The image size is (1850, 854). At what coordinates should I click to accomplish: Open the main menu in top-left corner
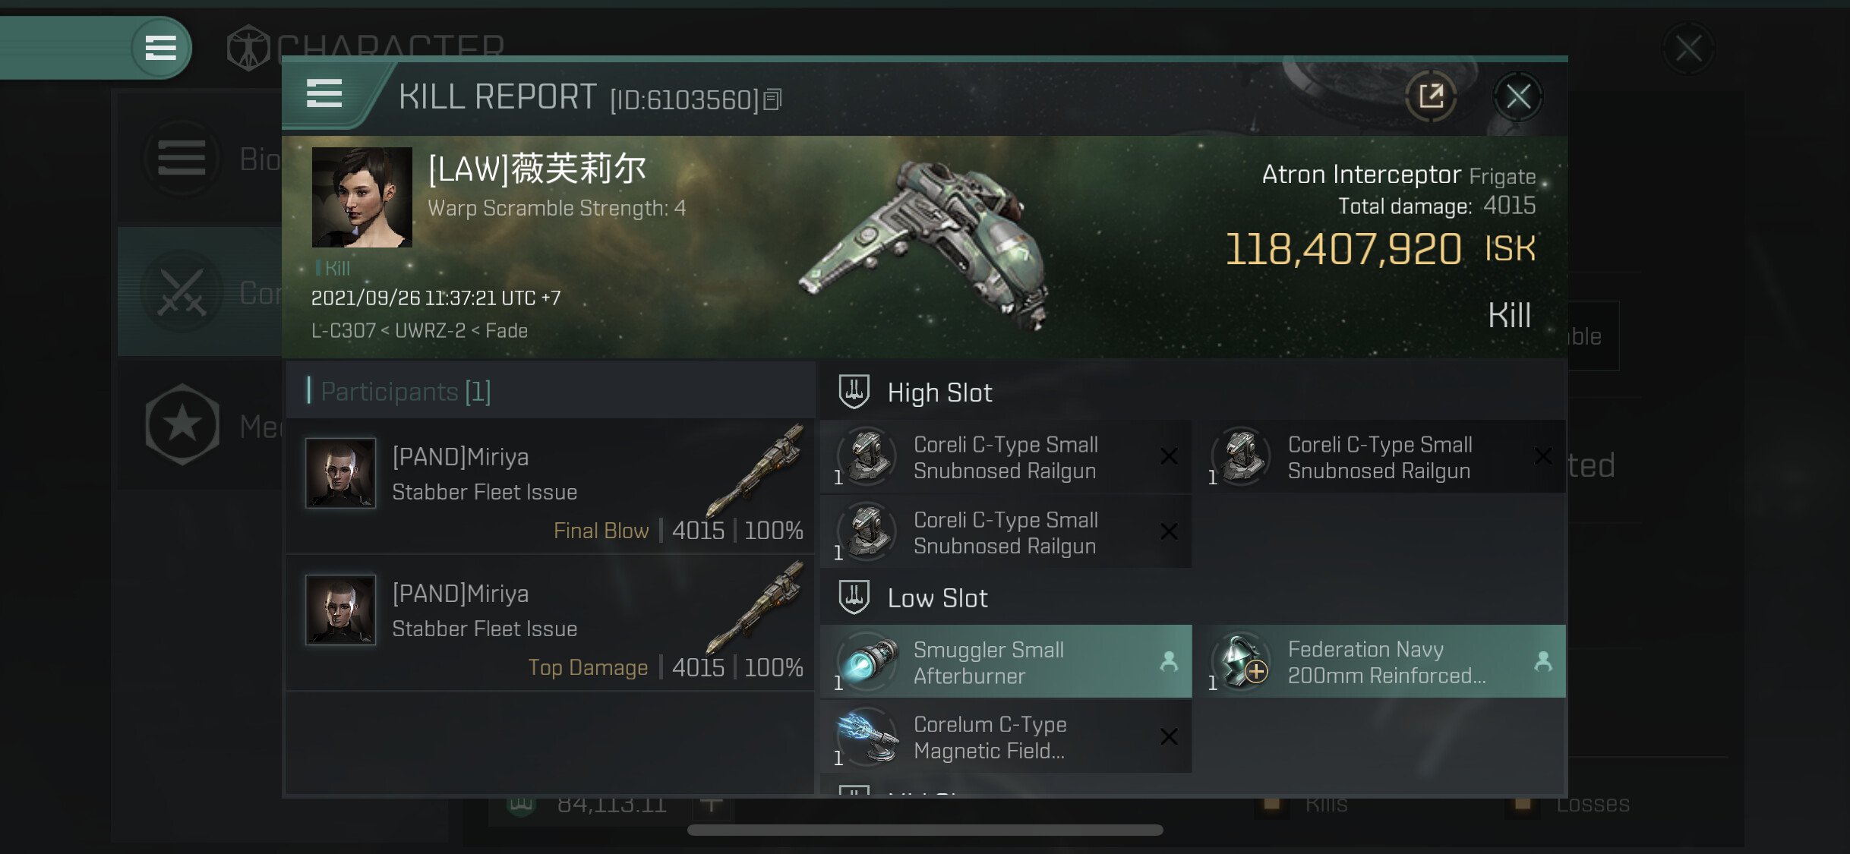[160, 48]
